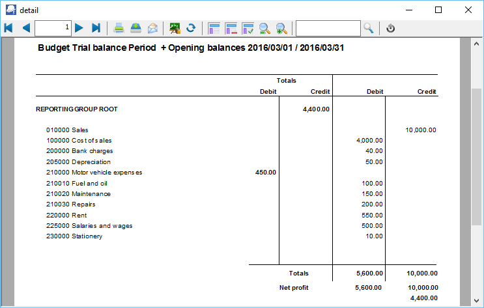Open the print setup icon
Viewport: 484px width, 308px height.
pyautogui.click(x=135, y=28)
